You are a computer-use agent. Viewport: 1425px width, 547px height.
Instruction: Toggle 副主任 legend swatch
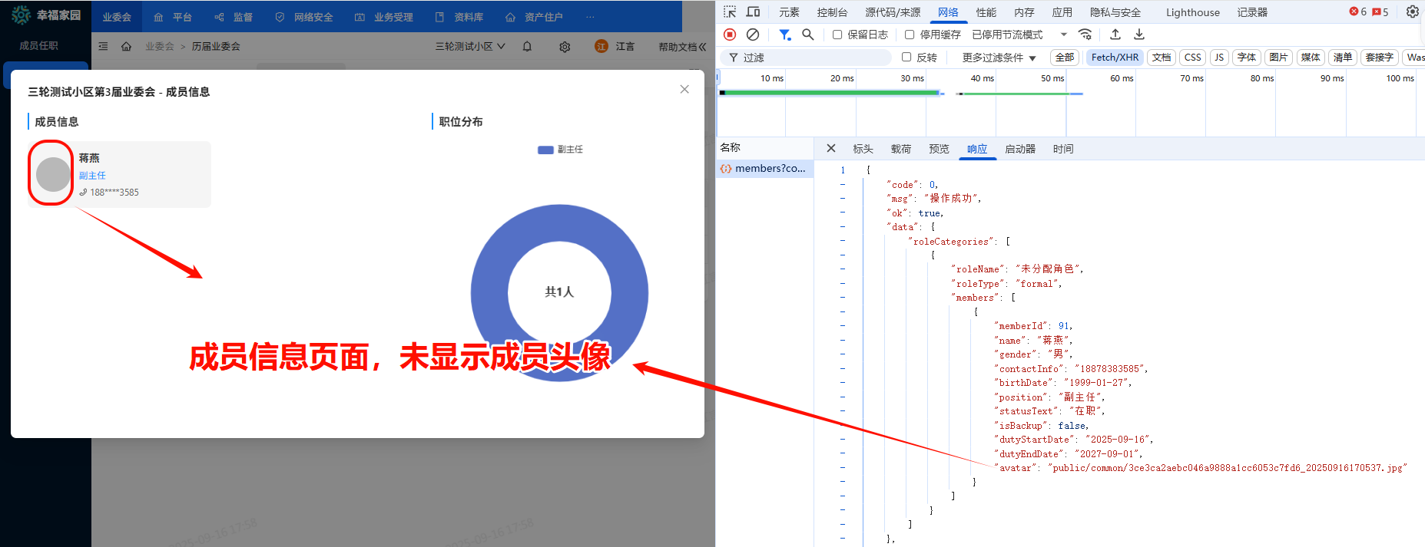coord(545,150)
